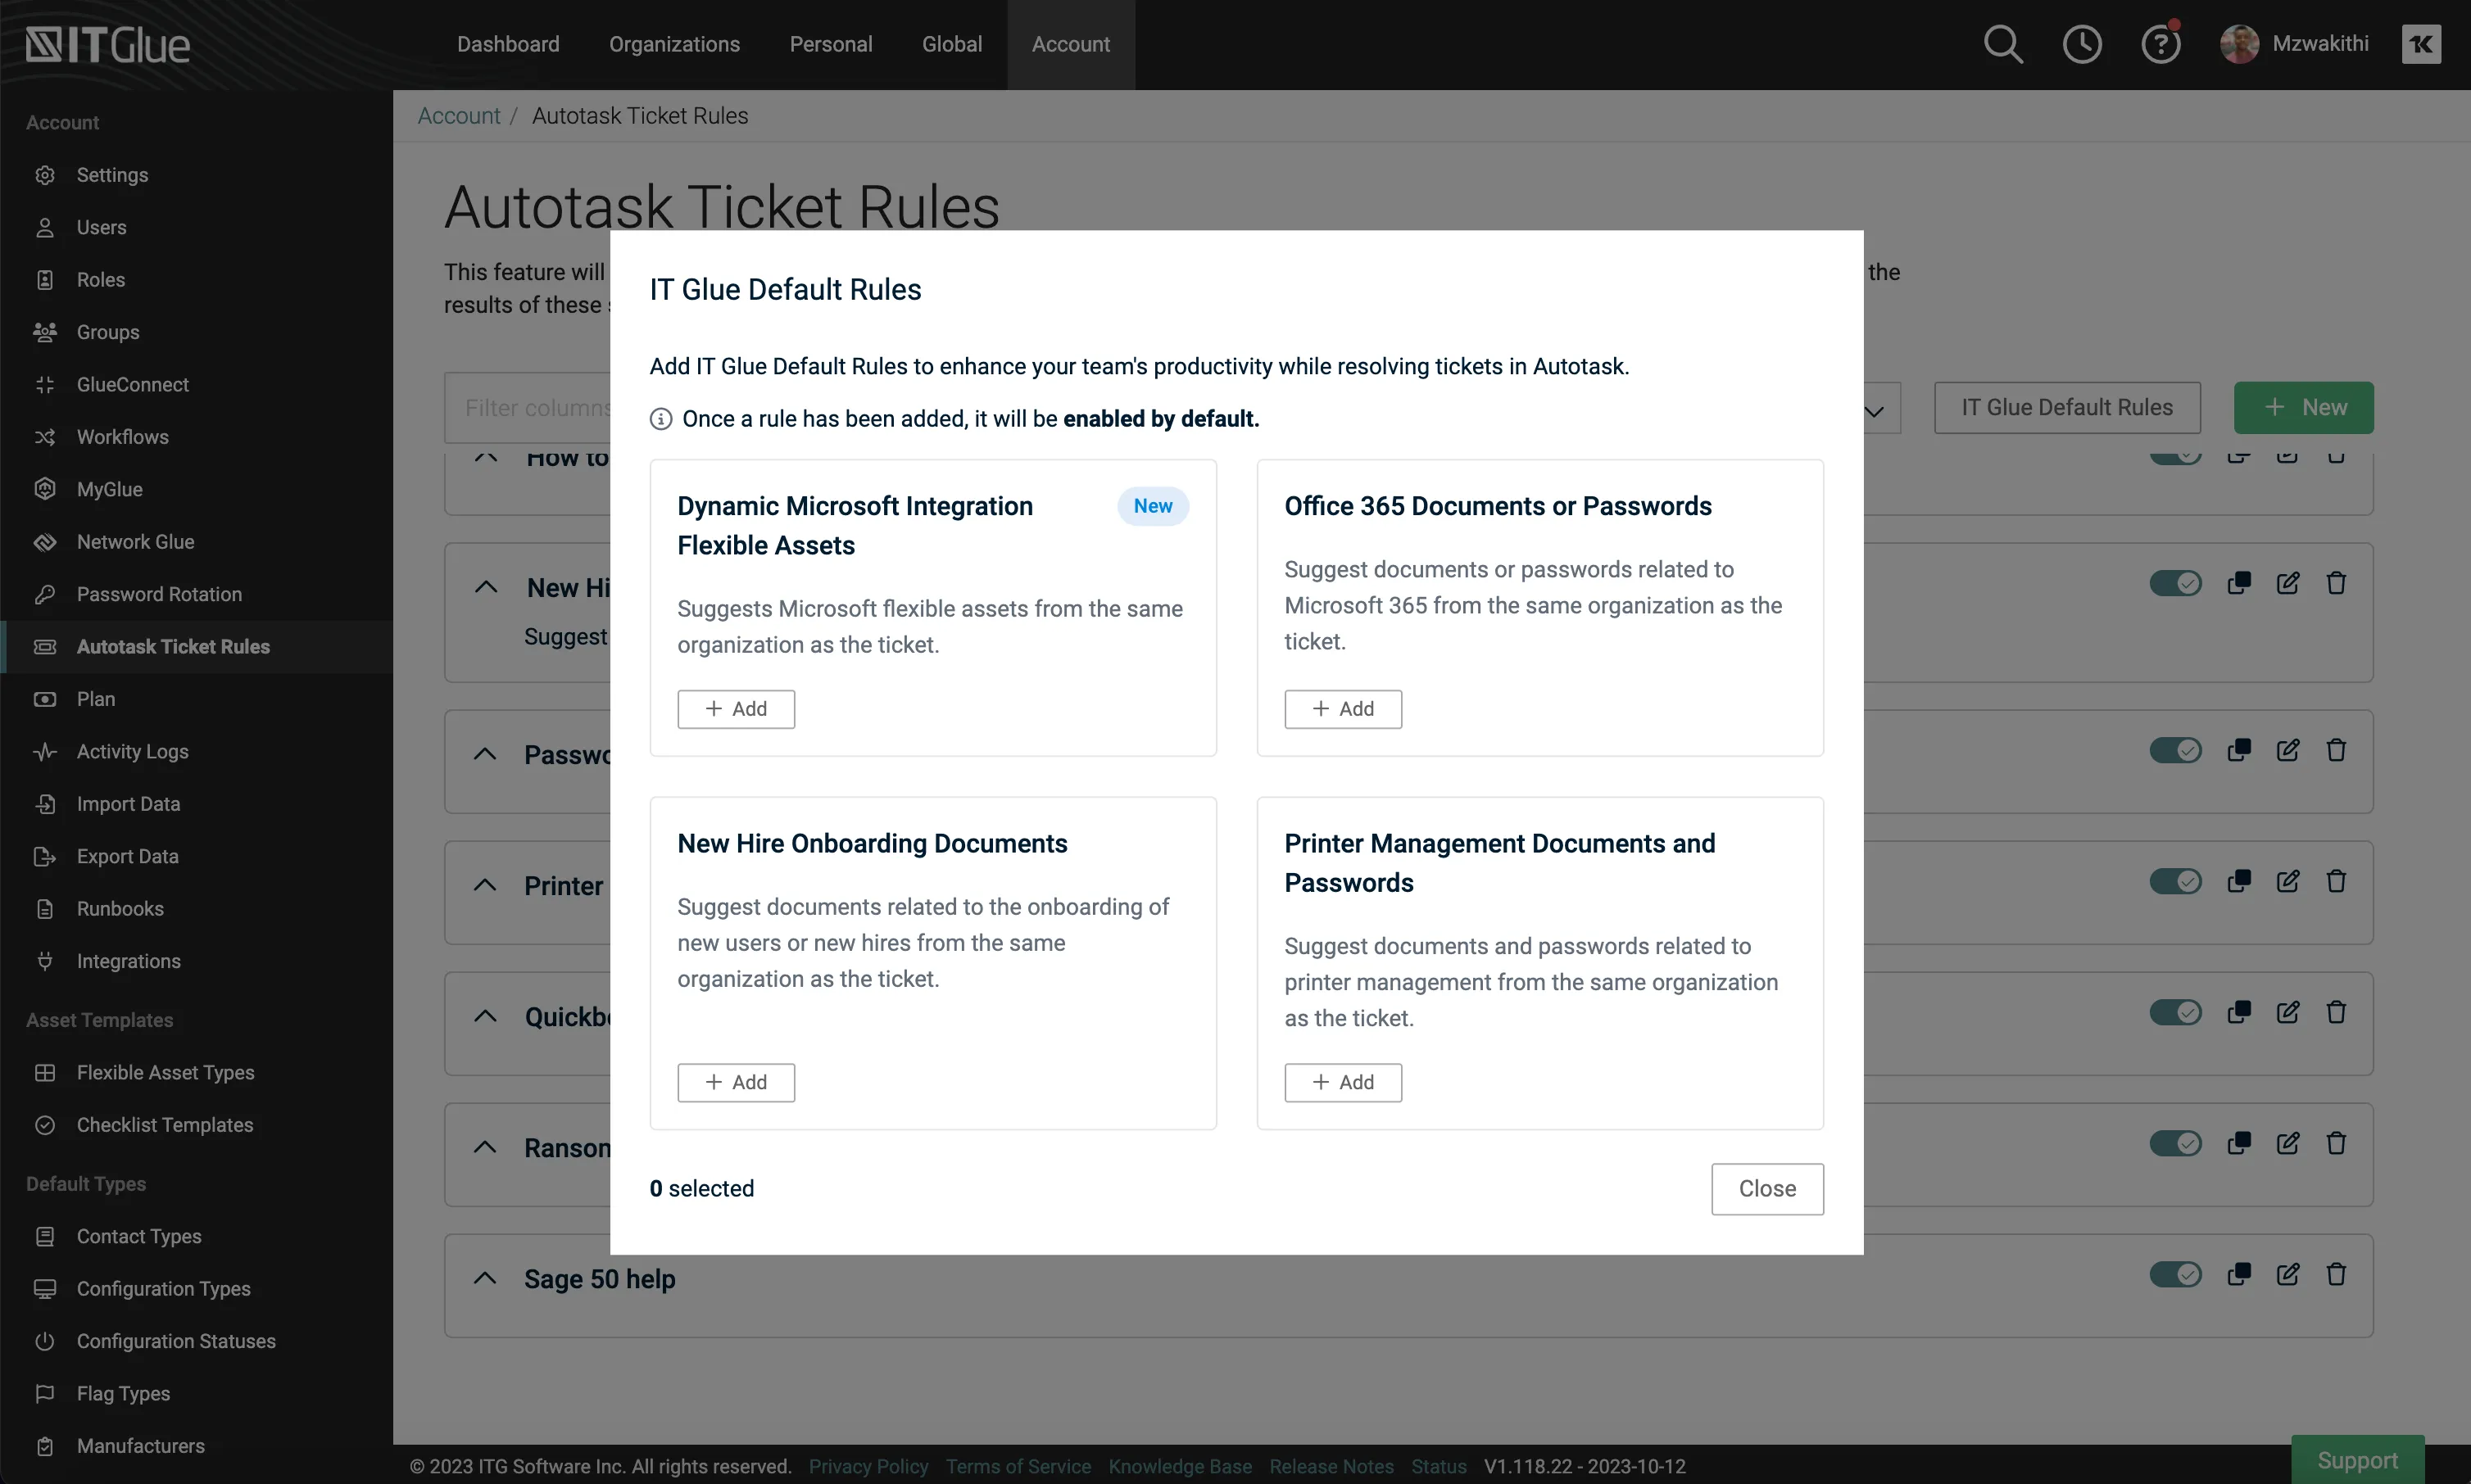The height and width of the screenshot is (1484, 2471).
Task: Collapse the Printer rule row chevron
Action: pos(485,885)
